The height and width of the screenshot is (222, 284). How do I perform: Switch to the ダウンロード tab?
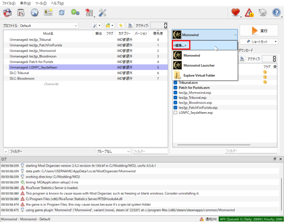[x=245, y=50]
